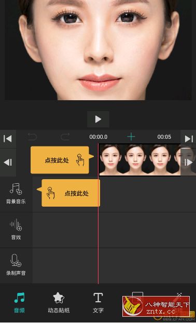The image size is (196, 323).
Task: Undo the last edit
Action: (x=32, y=137)
